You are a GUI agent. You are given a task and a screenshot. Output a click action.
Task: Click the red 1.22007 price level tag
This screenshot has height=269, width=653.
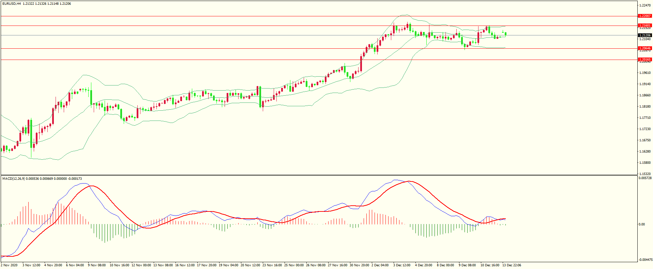click(x=644, y=16)
